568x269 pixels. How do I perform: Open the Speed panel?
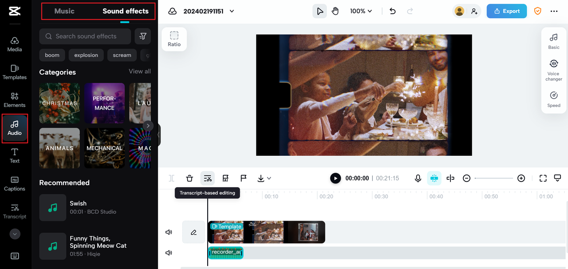point(554,99)
